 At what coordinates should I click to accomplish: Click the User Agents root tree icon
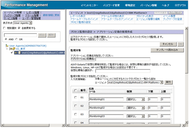pyautogui.click(x=7, y=46)
